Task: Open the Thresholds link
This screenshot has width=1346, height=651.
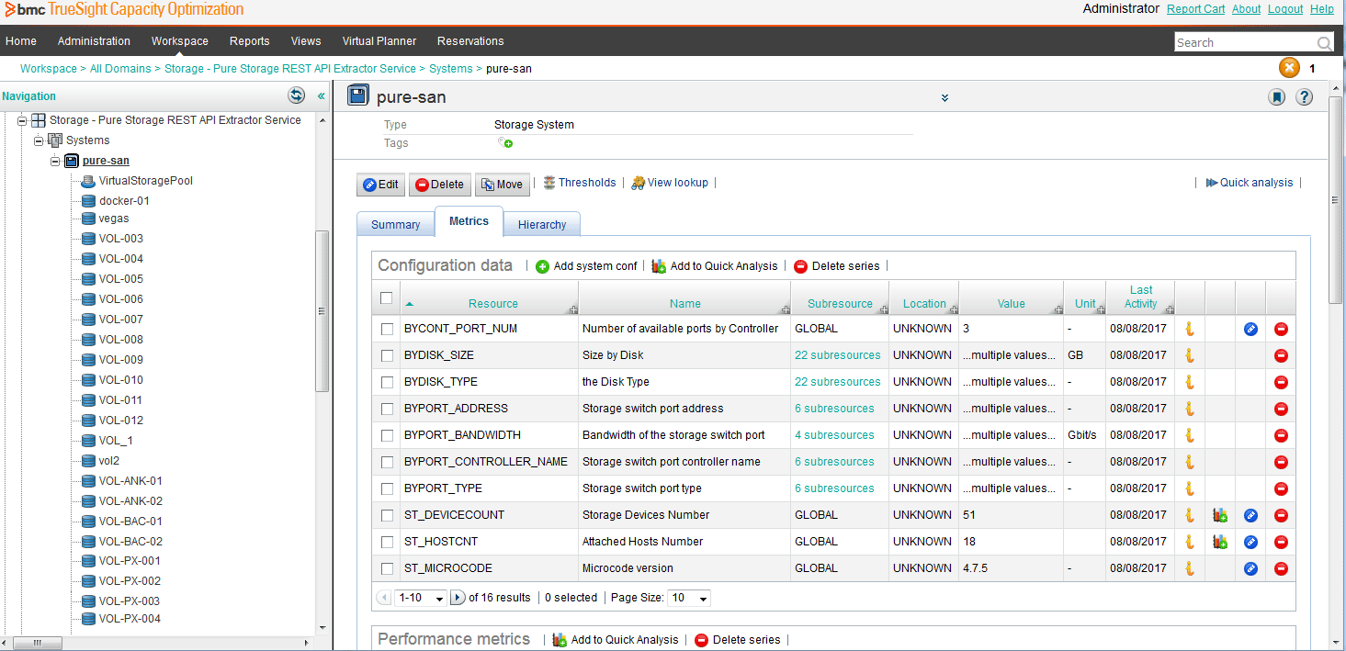Action: tap(580, 183)
